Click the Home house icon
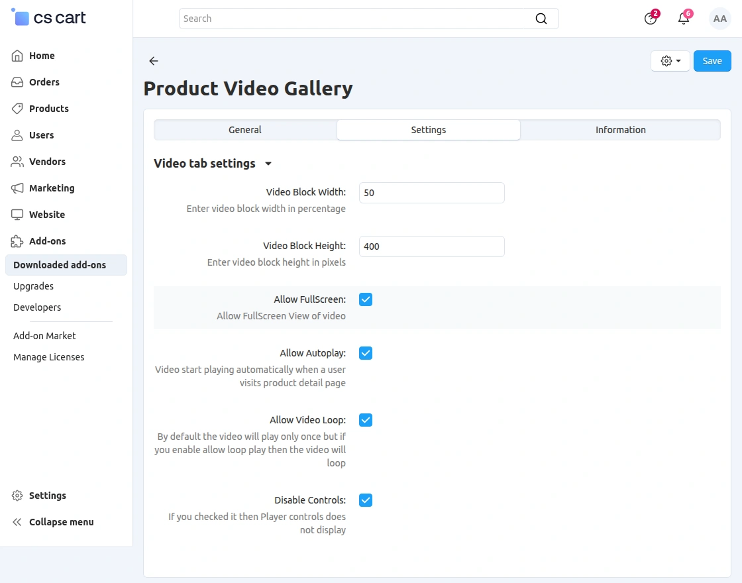The image size is (742, 583). [17, 56]
